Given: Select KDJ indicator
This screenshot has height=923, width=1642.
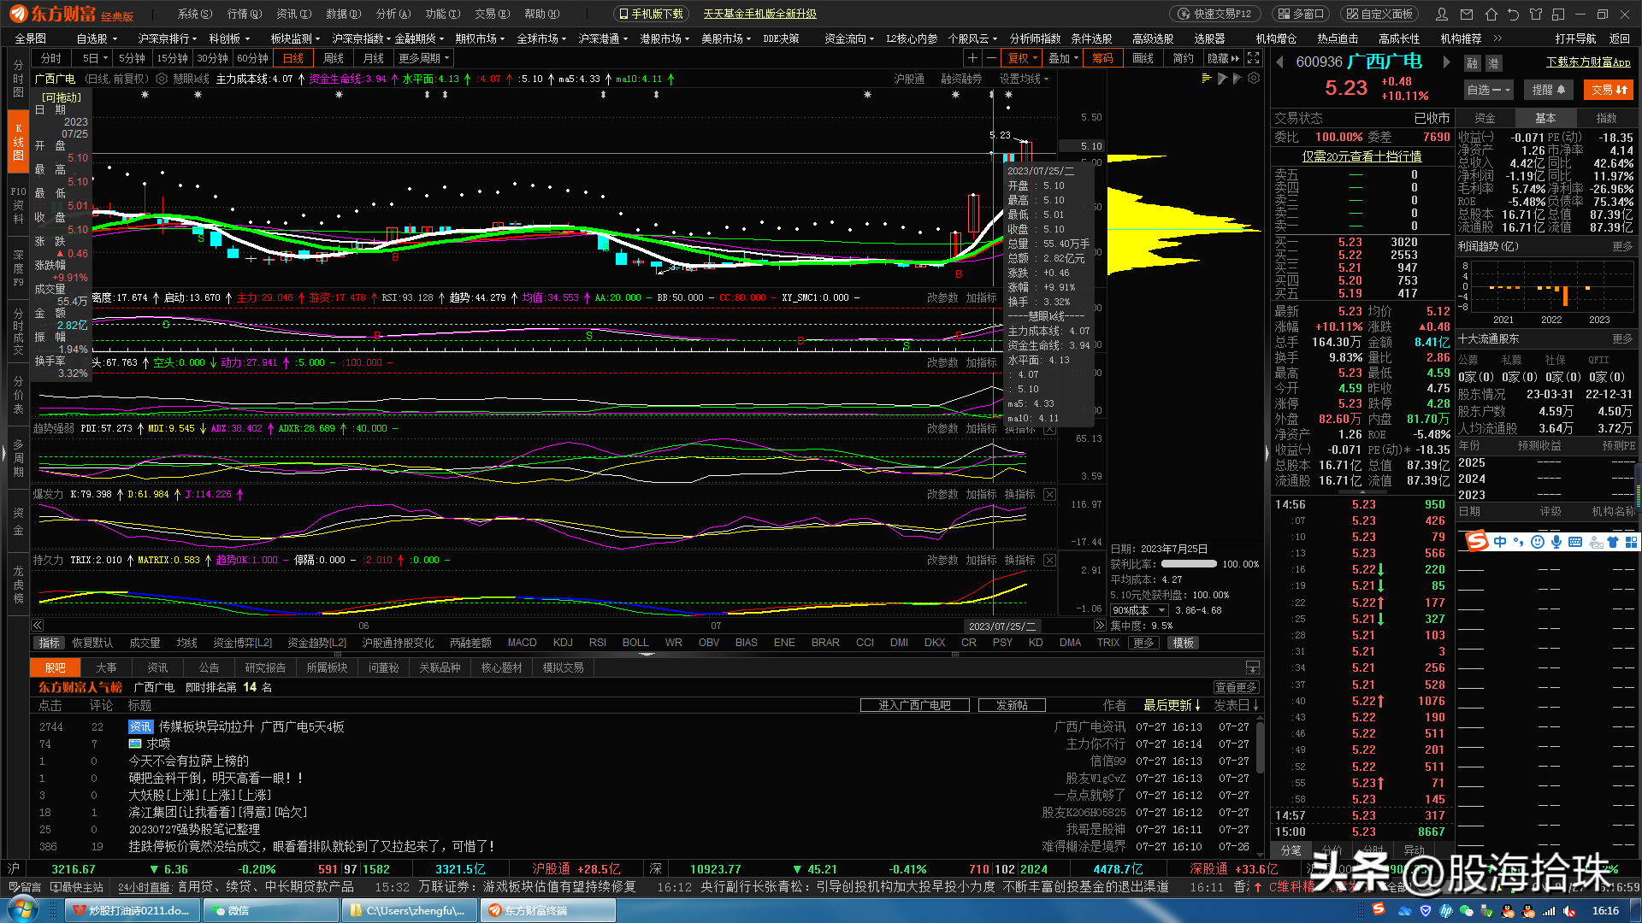Looking at the screenshot, I should coord(563,643).
